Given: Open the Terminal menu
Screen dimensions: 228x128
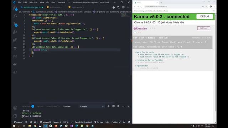Looking at the screenshot, I should pos(61,2).
